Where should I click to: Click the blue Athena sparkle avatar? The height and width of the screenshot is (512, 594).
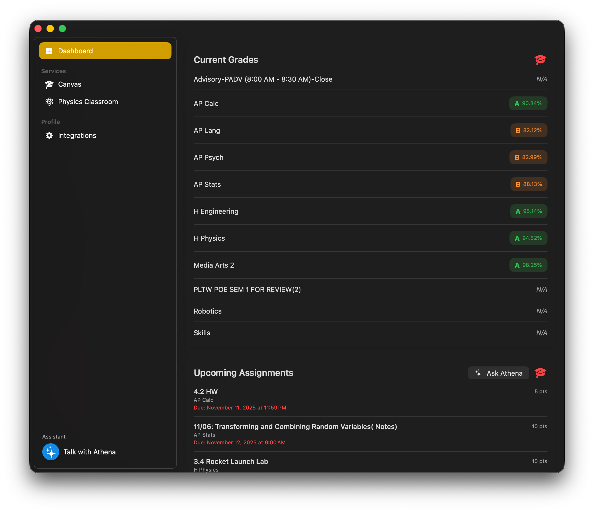click(x=51, y=452)
